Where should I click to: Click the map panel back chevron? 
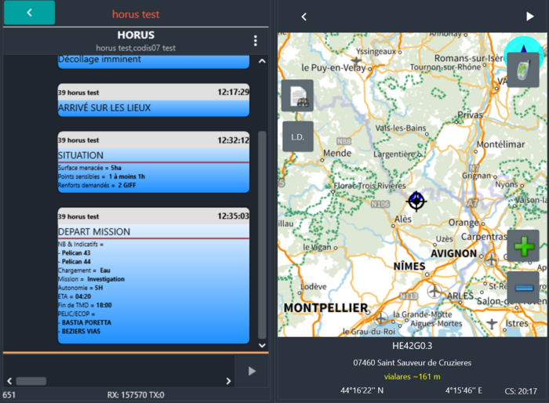click(x=304, y=16)
